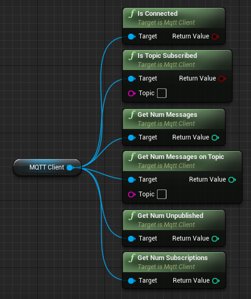This screenshot has width=251, height=299.
Task: Click Target pin on Is Connected node
Action: (x=132, y=36)
